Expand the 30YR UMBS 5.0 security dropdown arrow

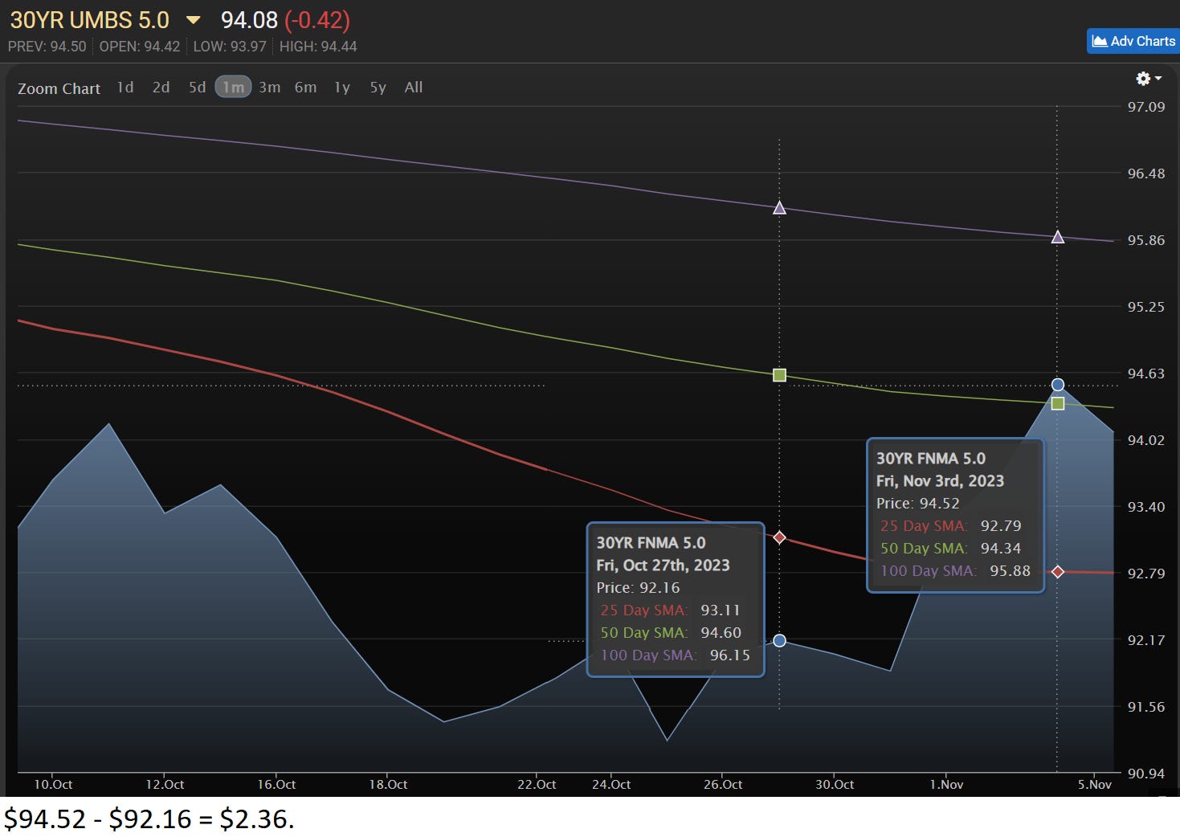[194, 20]
